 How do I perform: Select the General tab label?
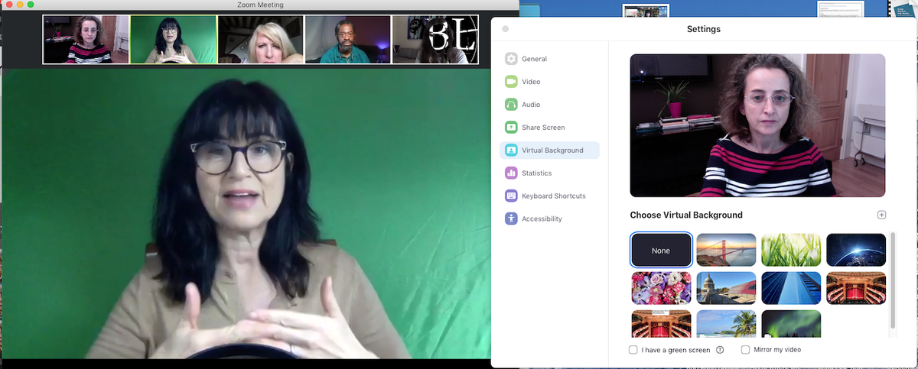534,59
